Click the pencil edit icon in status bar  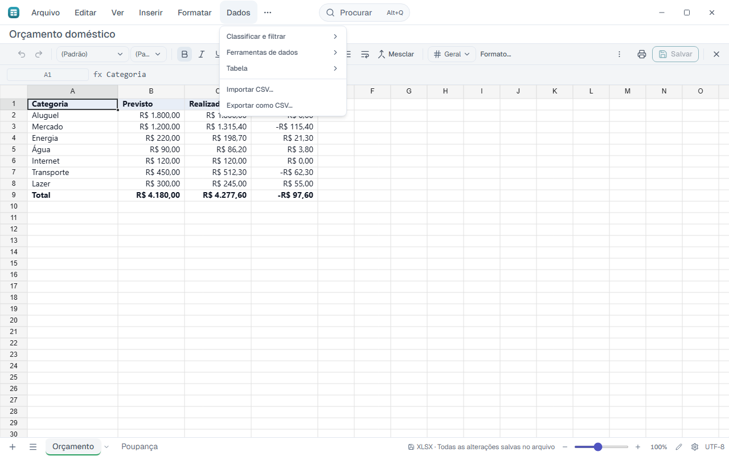pyautogui.click(x=679, y=447)
